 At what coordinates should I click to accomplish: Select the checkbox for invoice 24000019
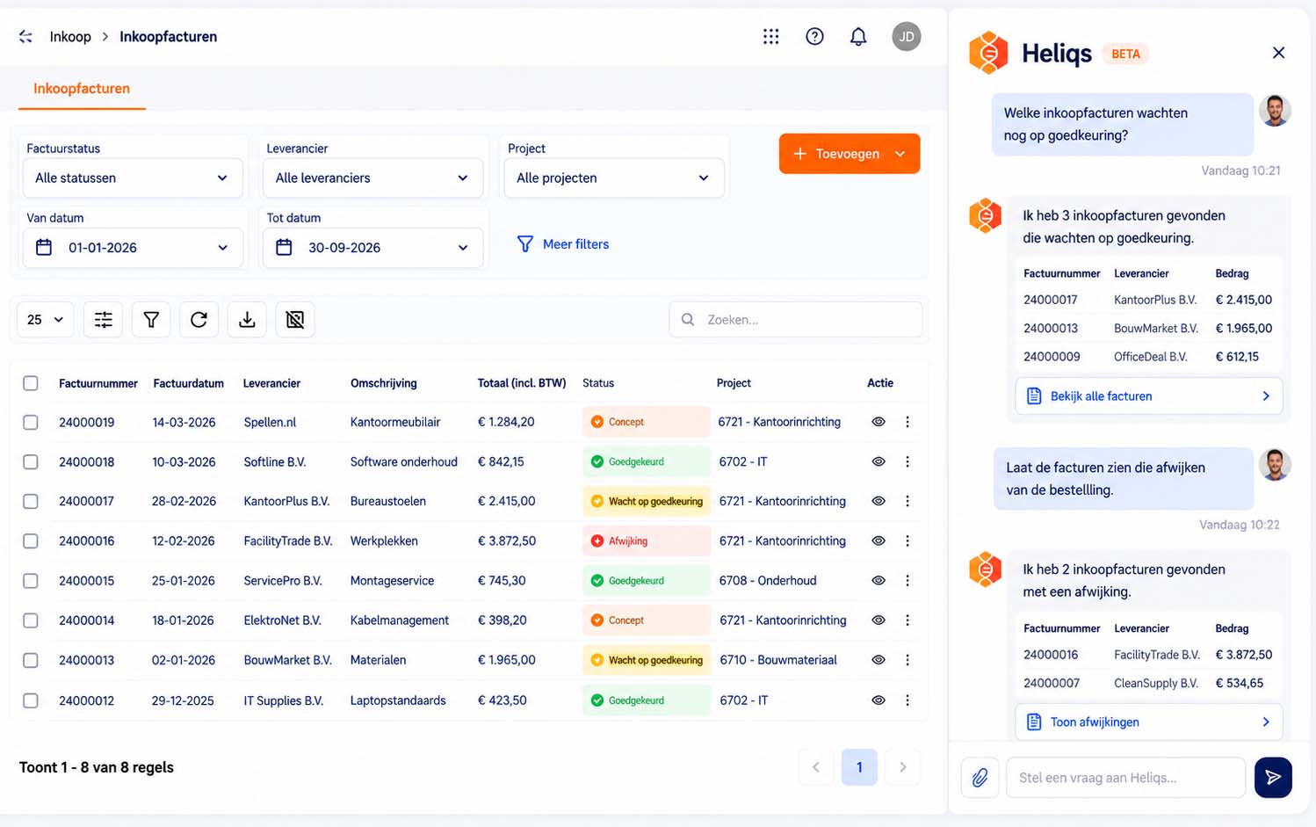coord(31,422)
